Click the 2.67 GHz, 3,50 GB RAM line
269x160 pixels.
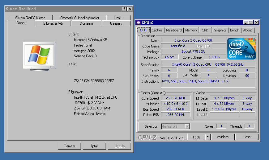(92, 108)
